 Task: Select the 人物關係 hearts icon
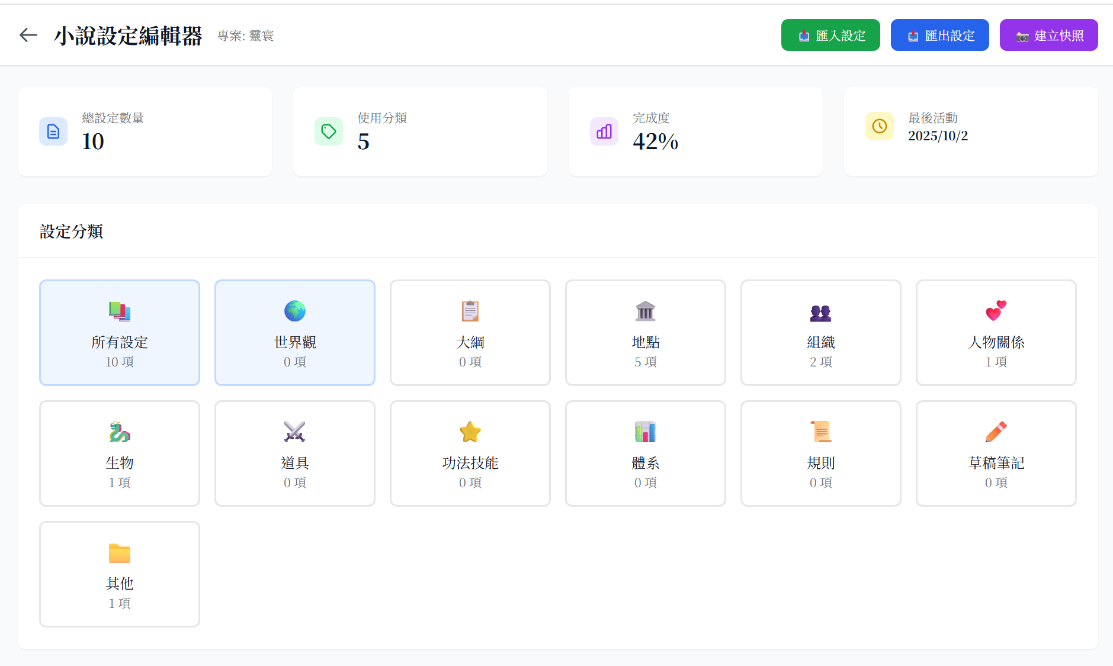tap(996, 311)
